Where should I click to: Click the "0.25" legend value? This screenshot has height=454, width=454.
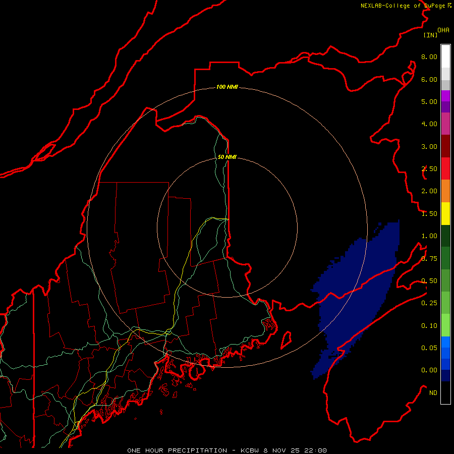tap(429, 303)
